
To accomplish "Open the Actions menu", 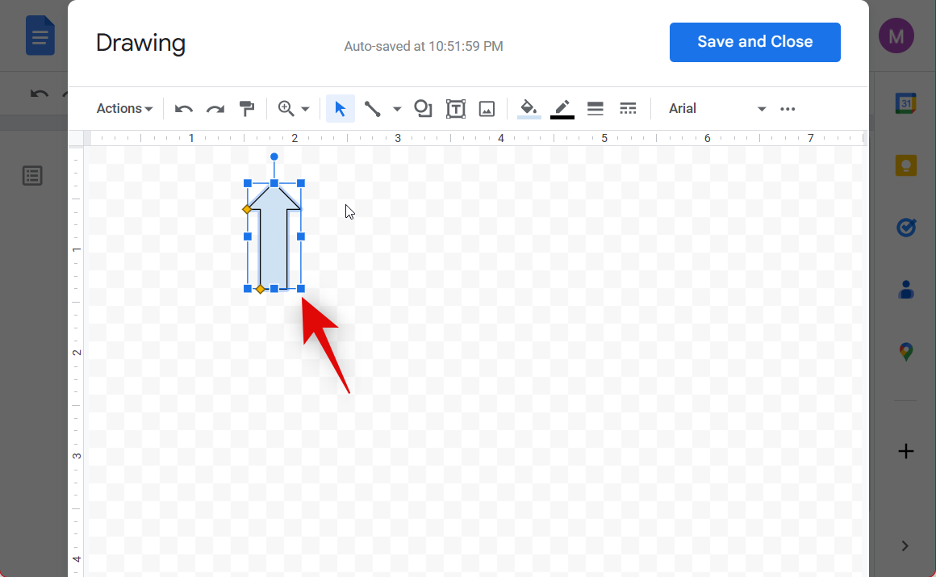I will pos(124,109).
